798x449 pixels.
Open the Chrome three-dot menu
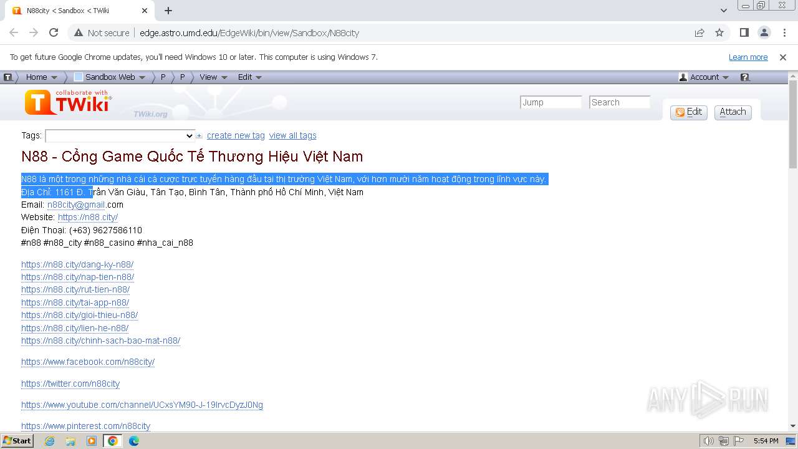coord(784,32)
